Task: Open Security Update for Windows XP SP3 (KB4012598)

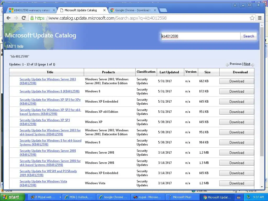Action: [45, 122]
